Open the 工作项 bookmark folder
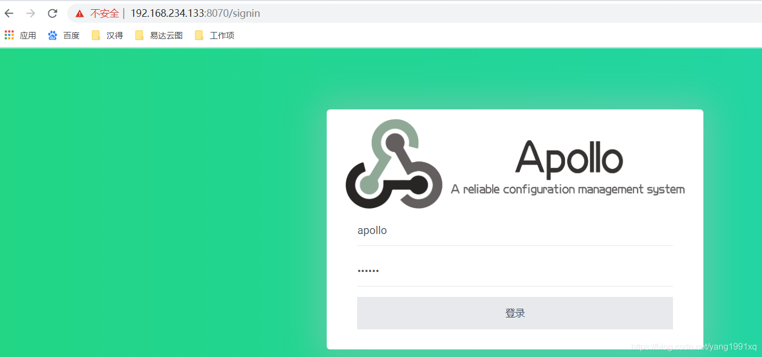 point(214,35)
